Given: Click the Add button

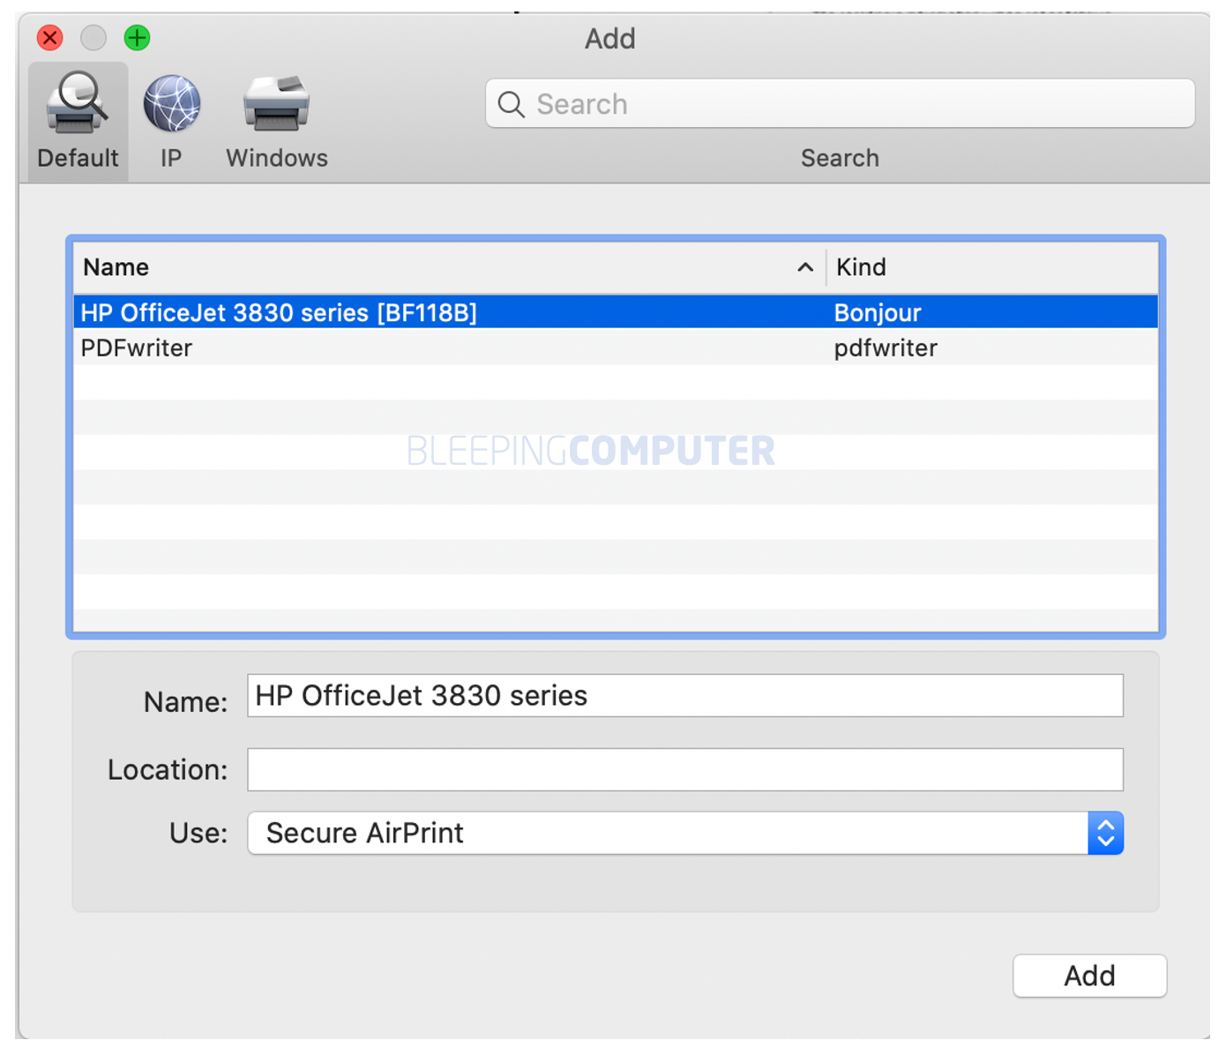Looking at the screenshot, I should (1090, 976).
